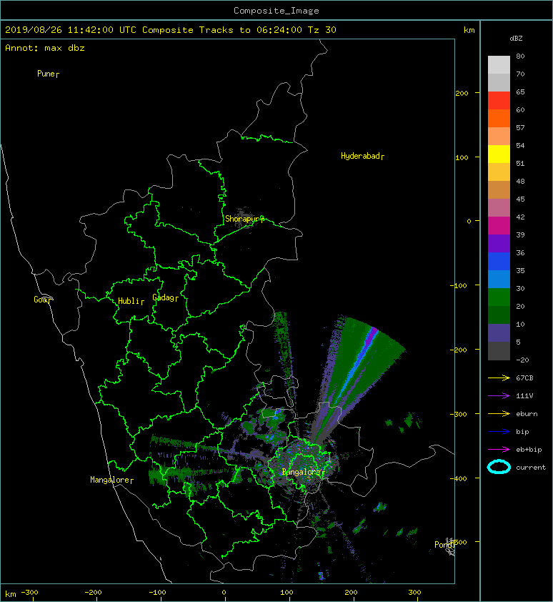Click the current legend label
Image resolution: width=553 pixels, height=602 pixels.
531,468
